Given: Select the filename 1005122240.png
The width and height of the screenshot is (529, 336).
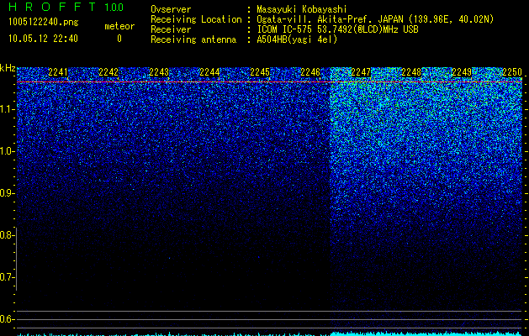Looking at the screenshot, I should (44, 22).
